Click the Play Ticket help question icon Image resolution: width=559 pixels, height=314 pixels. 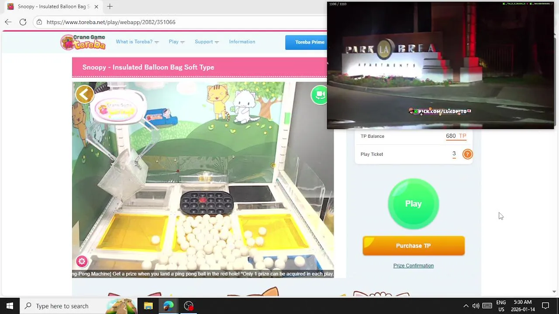coord(467,154)
